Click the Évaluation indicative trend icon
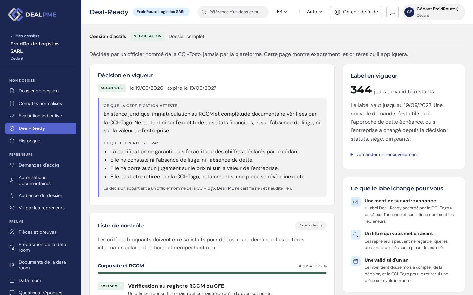This screenshot has width=473, height=295. coord(12,116)
